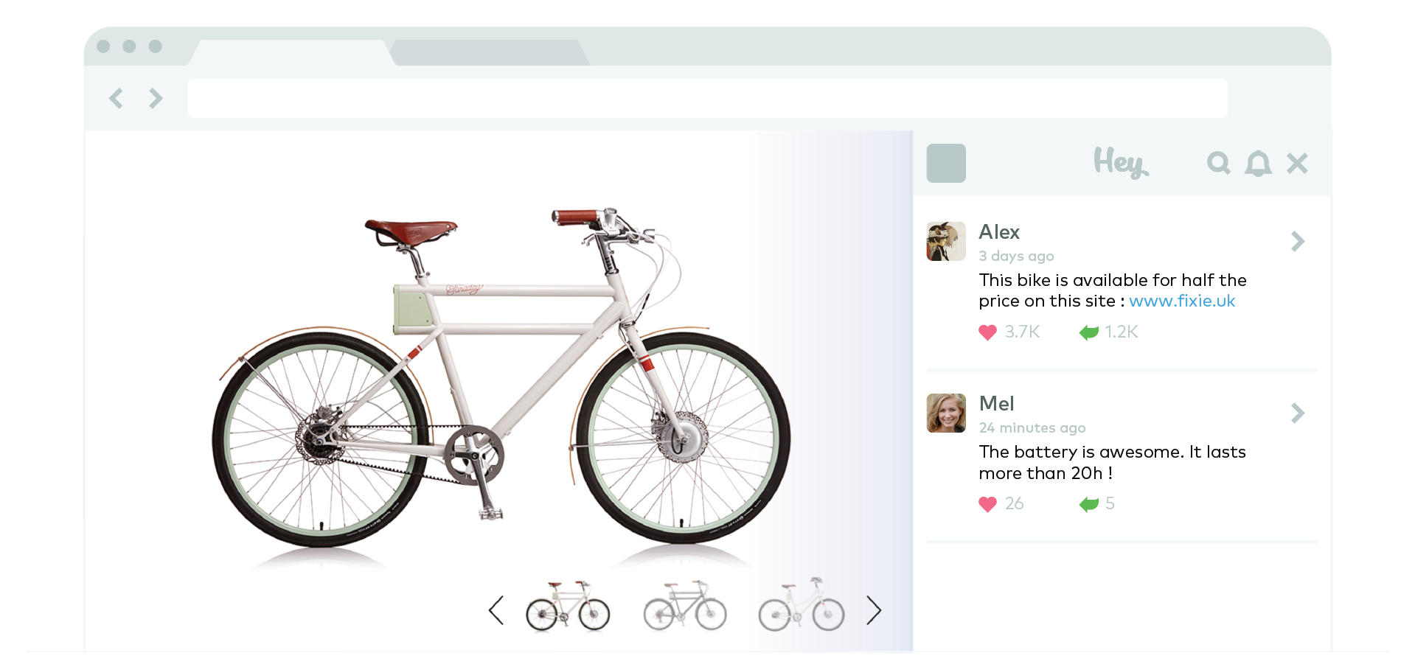Expand Alex's comment with the chevron
This screenshot has width=1415, height=667.
click(x=1298, y=241)
